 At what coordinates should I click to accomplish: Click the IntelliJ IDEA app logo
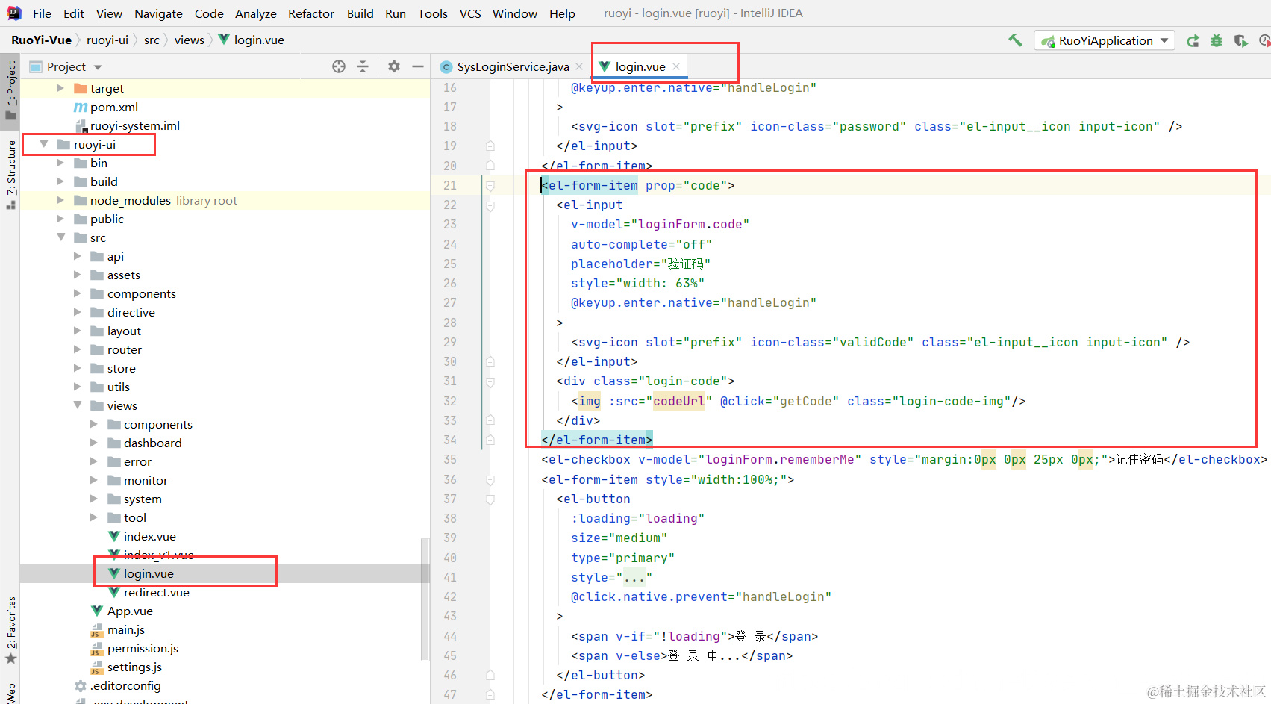coord(14,13)
